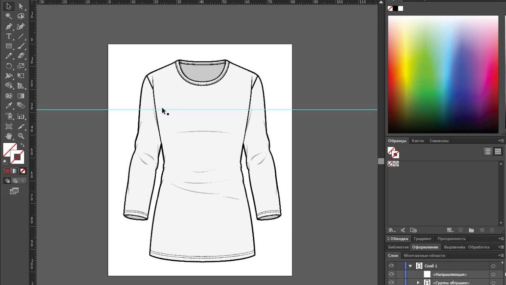Viewport: 506px width, 285px height.
Task: Select the Curvature tool
Action: (x=21, y=27)
